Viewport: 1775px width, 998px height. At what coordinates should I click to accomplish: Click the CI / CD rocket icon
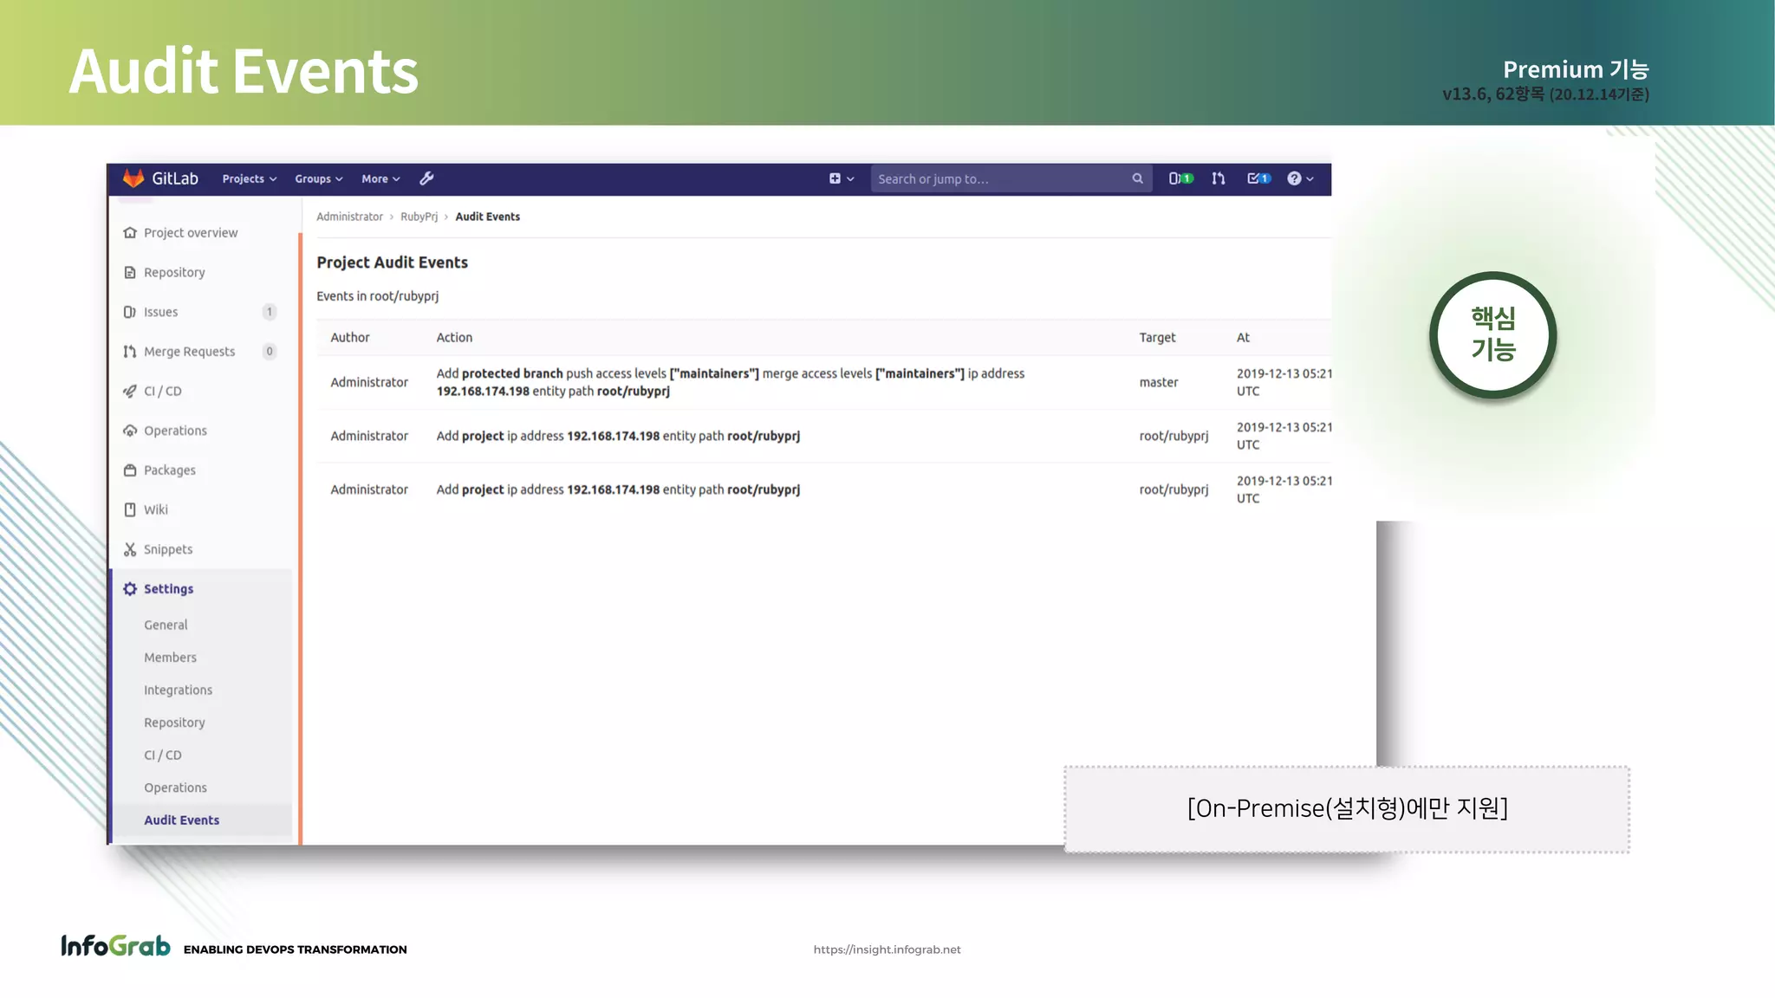click(x=130, y=391)
